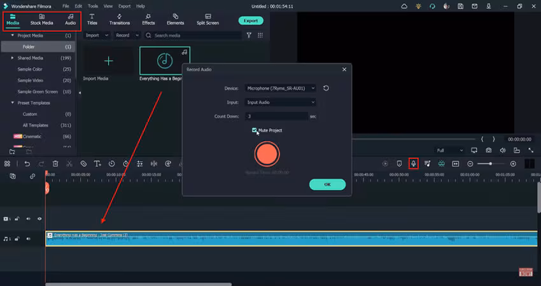This screenshot has width=541, height=286.
Task: Click the teal snapping icon in timeline toolbar
Action: tap(441, 164)
